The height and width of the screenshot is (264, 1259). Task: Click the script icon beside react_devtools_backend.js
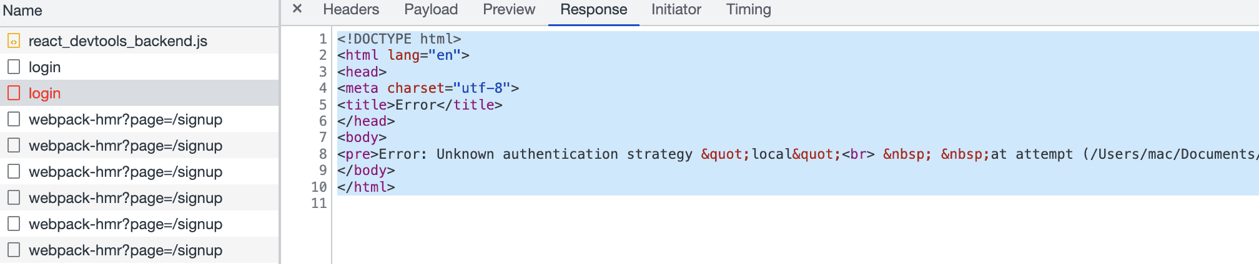tap(14, 41)
